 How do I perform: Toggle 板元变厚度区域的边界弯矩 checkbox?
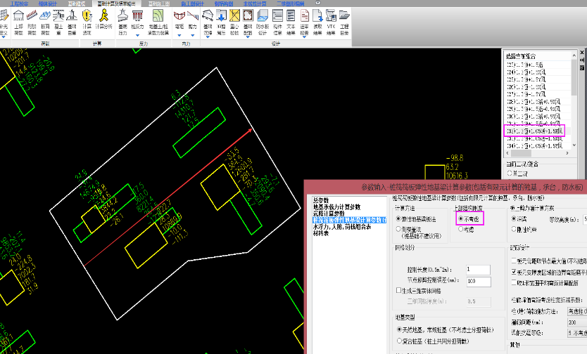[x=514, y=272]
